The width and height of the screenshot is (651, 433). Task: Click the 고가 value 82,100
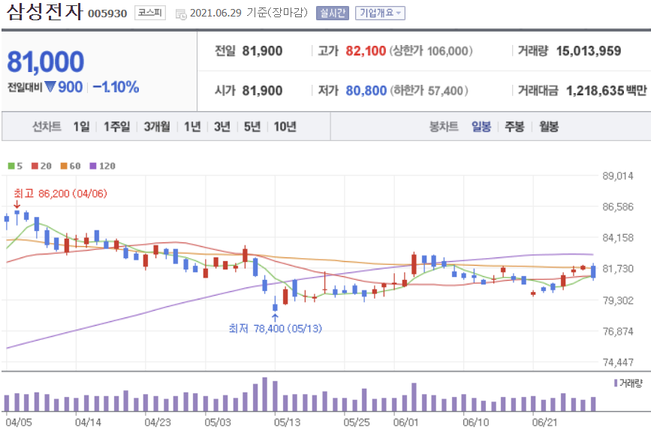click(366, 51)
